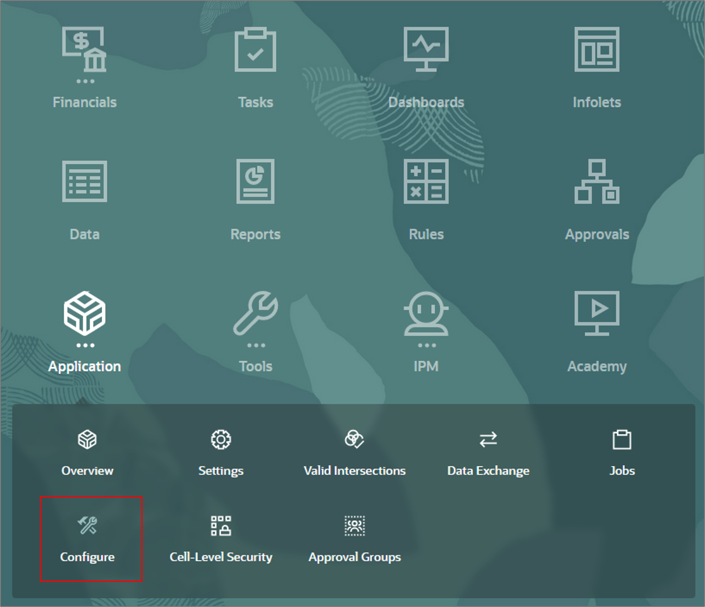Open the Academy video icon
The image size is (705, 607).
point(597,313)
